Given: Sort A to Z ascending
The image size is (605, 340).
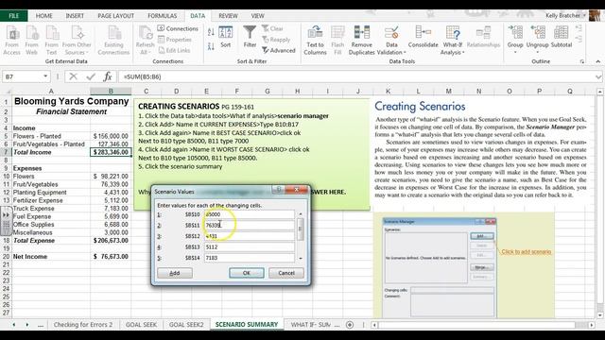Looking at the screenshot, I should click(x=211, y=32).
